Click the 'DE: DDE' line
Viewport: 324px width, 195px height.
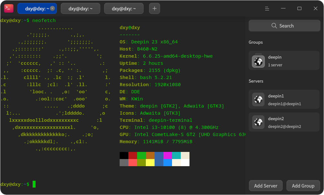point(130,92)
